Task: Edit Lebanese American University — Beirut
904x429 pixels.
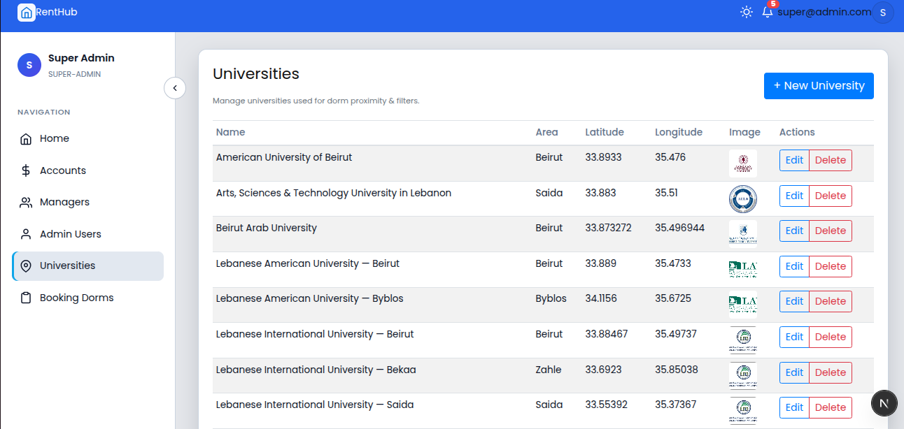Action: click(x=794, y=266)
